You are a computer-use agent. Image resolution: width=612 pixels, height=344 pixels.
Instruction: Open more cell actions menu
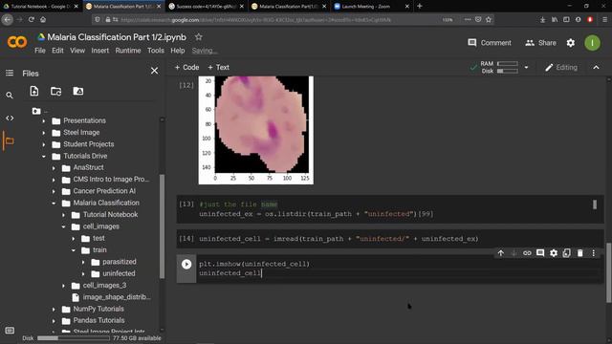(594, 253)
